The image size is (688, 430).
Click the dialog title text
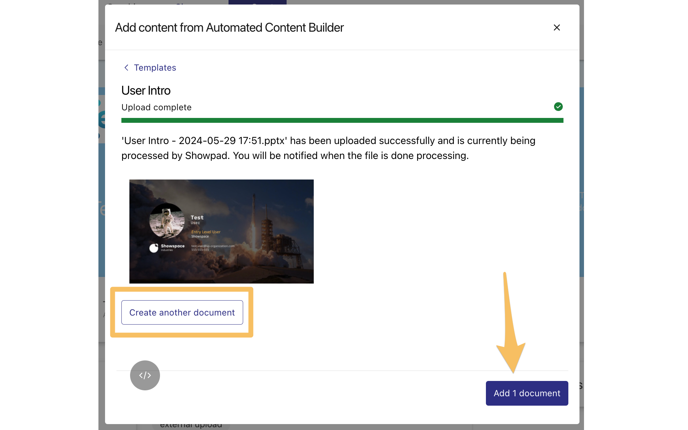[x=230, y=27]
